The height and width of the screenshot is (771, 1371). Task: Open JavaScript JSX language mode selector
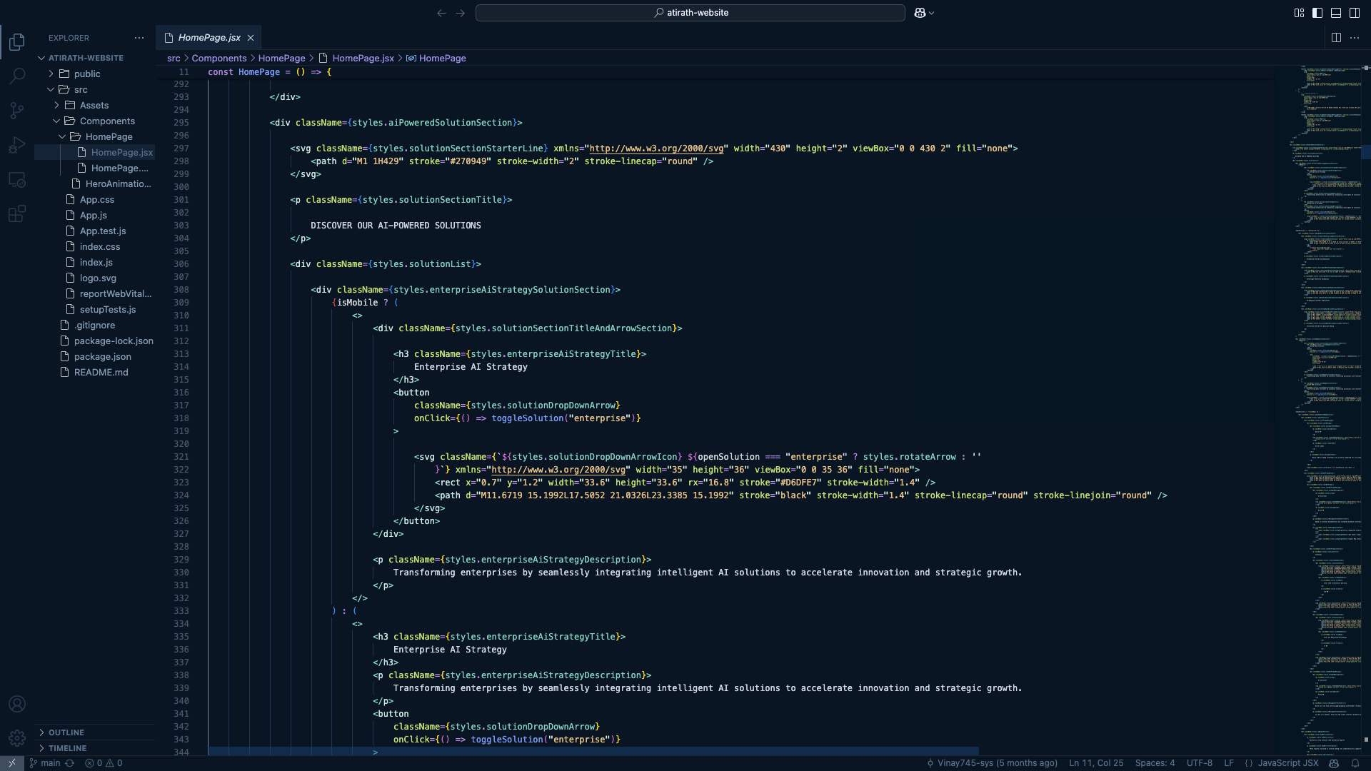(1287, 763)
